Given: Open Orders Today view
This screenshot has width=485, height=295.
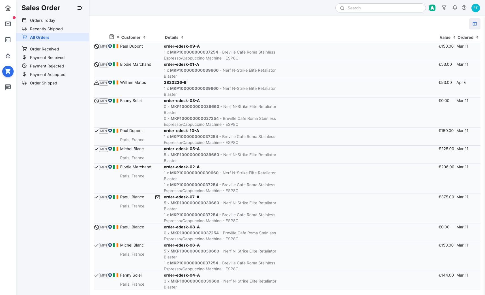Looking at the screenshot, I should [x=42, y=20].
